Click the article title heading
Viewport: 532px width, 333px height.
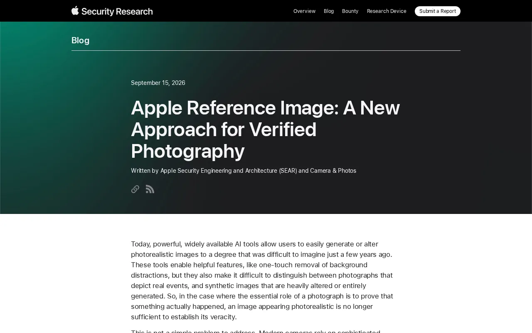[x=265, y=129]
